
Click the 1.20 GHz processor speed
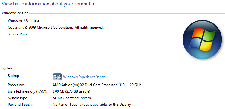click(x=134, y=85)
